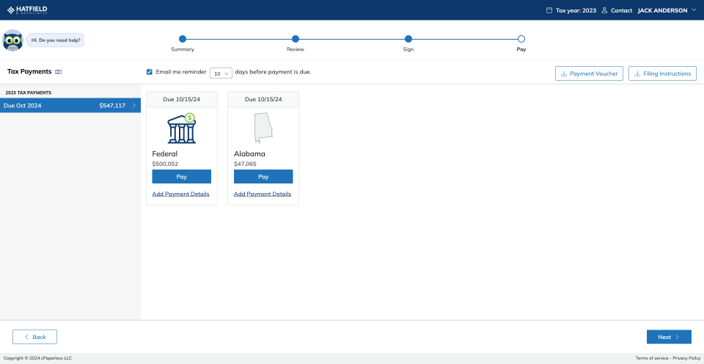
Task: Click Tax year: 2023 label
Action: 576,10
